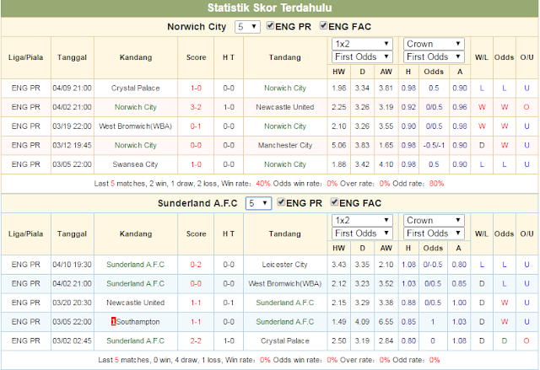Click Leicester City away team on 04/10
Image resolution: width=540 pixels, height=370 pixels.
point(285,265)
